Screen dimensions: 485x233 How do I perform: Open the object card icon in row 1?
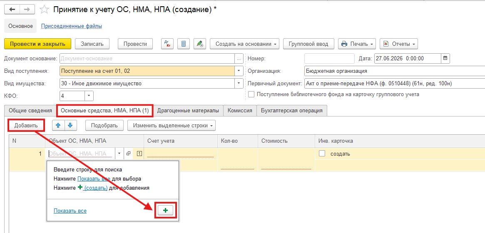point(129,154)
